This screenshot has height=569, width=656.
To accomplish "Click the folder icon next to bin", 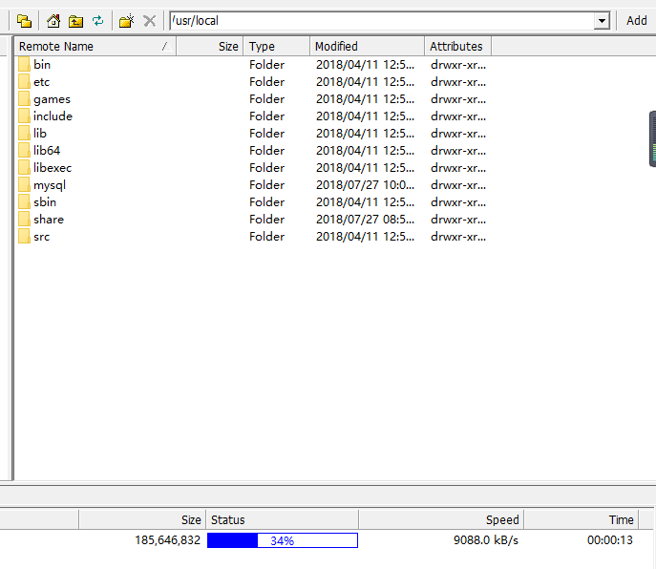I will (24, 64).
